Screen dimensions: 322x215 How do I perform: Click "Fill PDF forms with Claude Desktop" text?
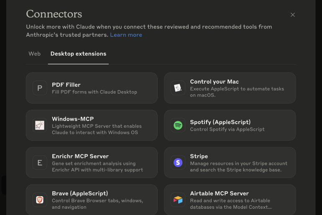(x=94, y=92)
